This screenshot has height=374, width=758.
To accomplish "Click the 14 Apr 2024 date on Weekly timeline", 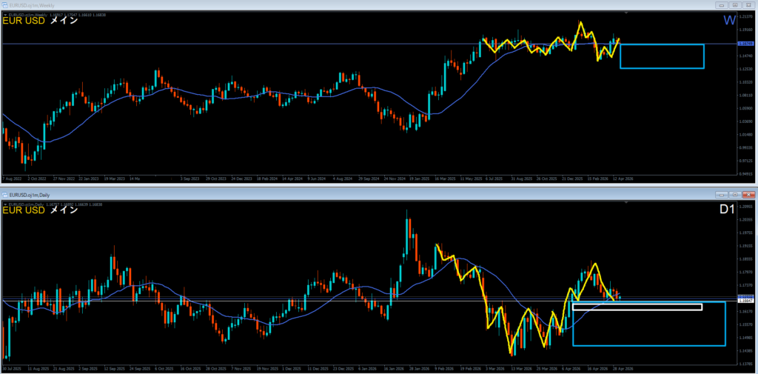I will point(292,178).
